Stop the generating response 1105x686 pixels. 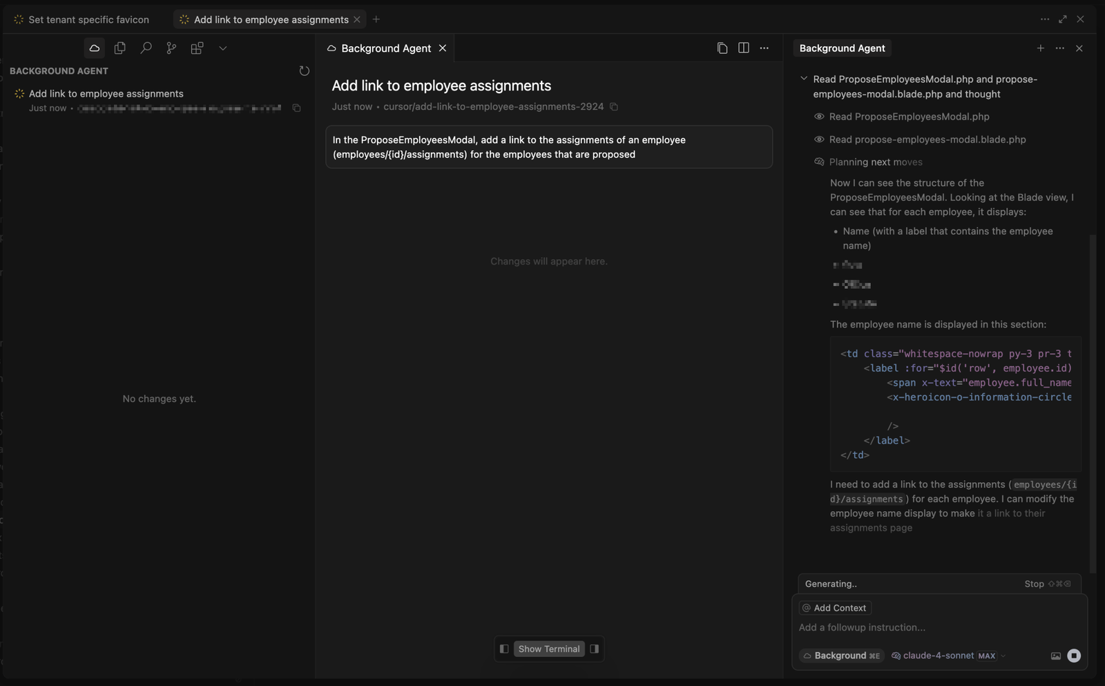(1034, 583)
